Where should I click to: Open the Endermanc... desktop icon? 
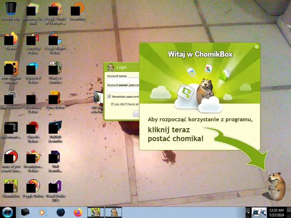click(11, 130)
